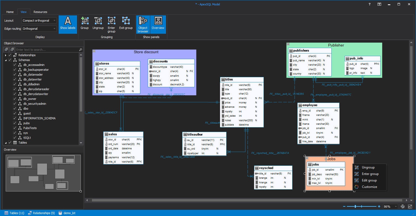The width and height of the screenshot is (416, 216).
Task: Click the diagram vertical scrollbar
Action: [x=411, y=97]
